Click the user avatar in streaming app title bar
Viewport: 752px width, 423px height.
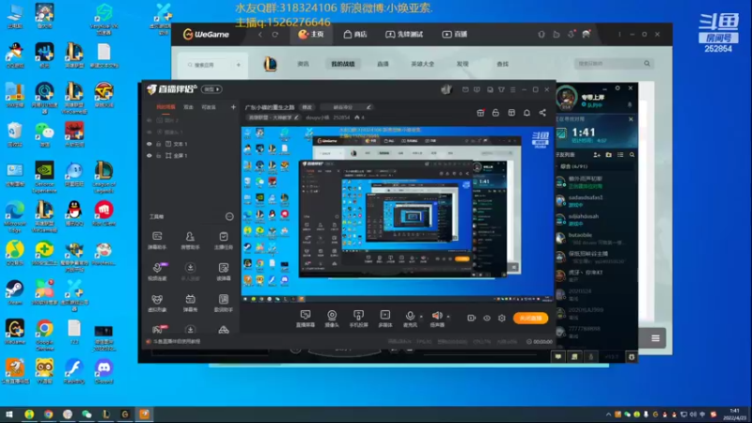446,89
